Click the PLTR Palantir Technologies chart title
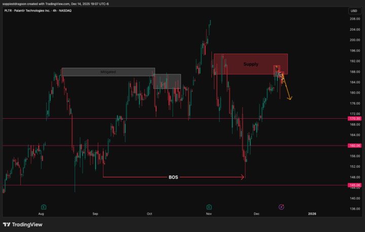 38,11
